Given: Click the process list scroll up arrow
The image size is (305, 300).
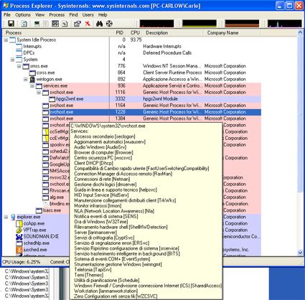Looking at the screenshot, I should tap(300, 32).
